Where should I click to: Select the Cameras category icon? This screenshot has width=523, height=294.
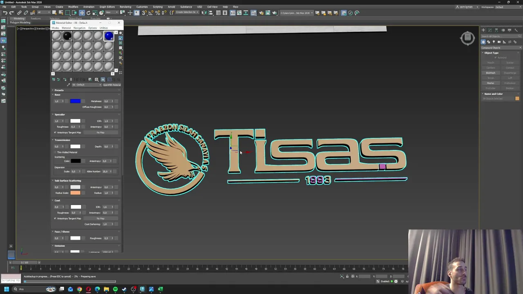tap(499, 42)
